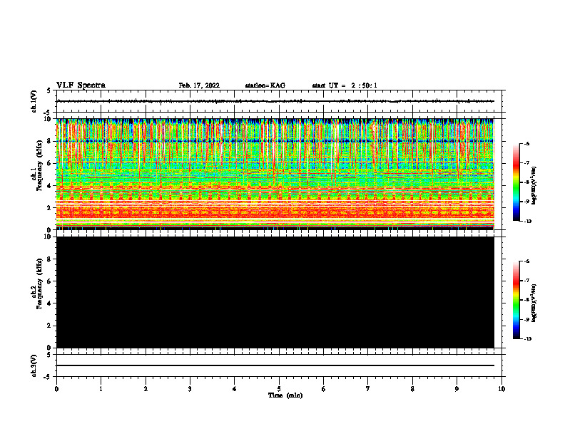Click tick label 7 on the Time axis
Screen dimensions: 565x436
click(x=368, y=389)
